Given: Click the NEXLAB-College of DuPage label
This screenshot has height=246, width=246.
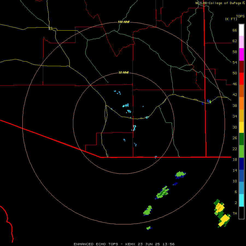Looking at the screenshot, I should (218, 3).
